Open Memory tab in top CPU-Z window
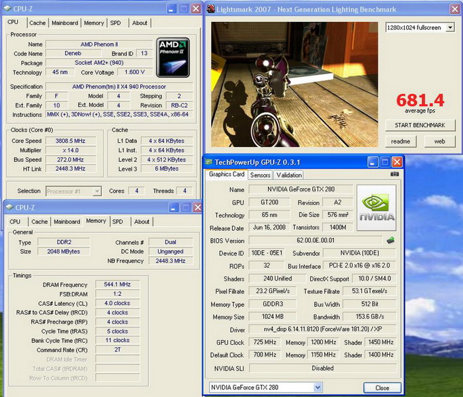Image resolution: width=463 pixels, height=397 pixels. [94, 22]
